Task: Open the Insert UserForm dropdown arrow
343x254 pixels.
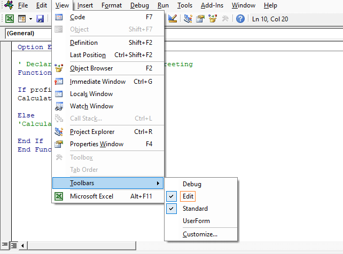Action: coord(30,19)
